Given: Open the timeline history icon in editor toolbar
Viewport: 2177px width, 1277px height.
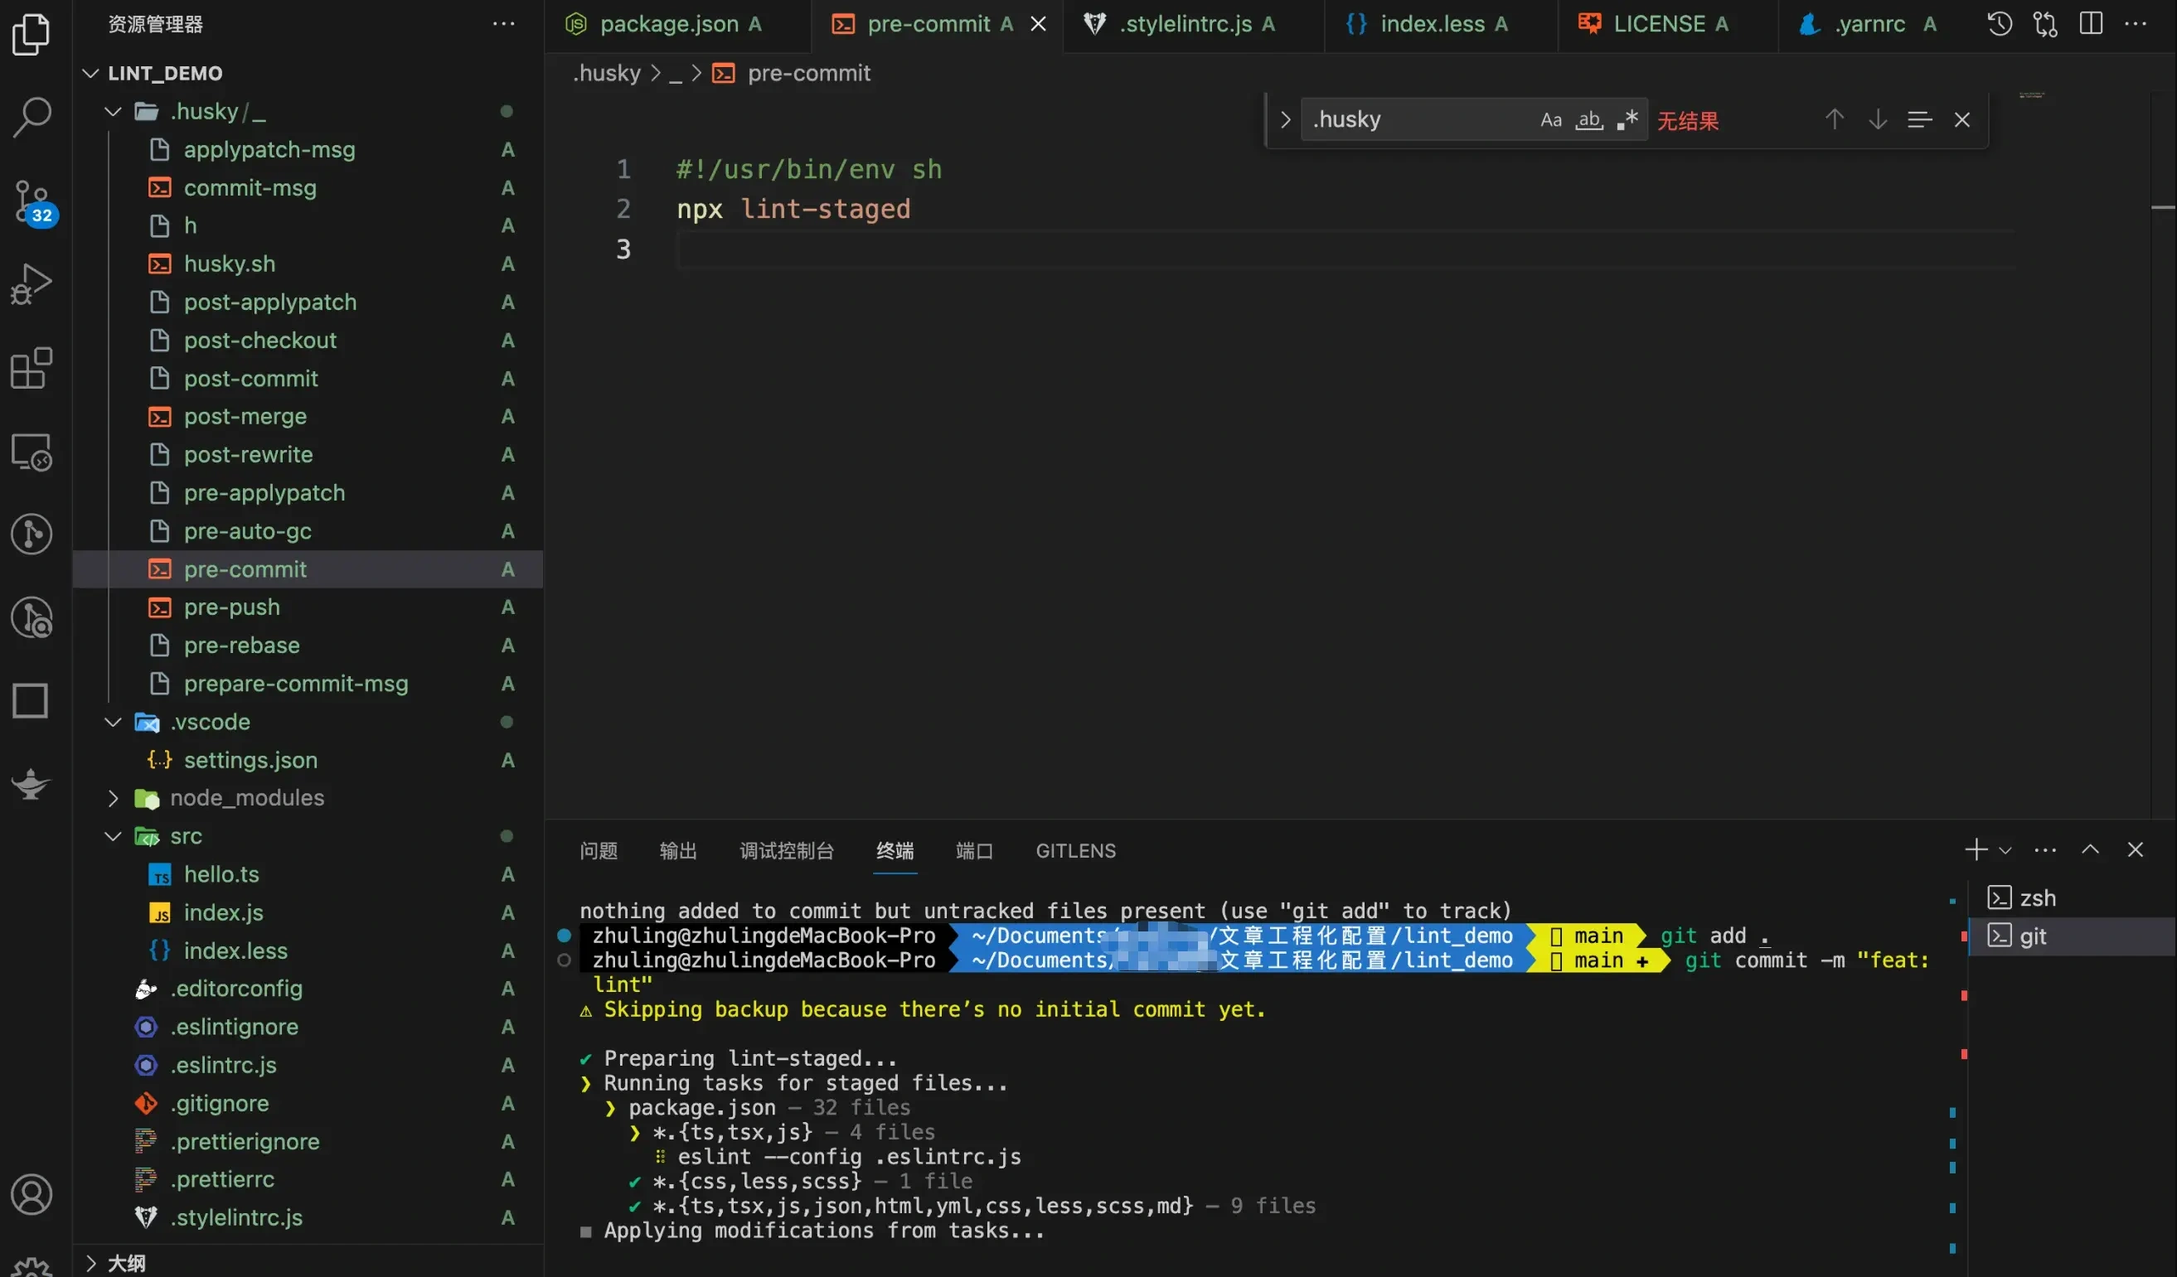Looking at the screenshot, I should click(x=1999, y=23).
